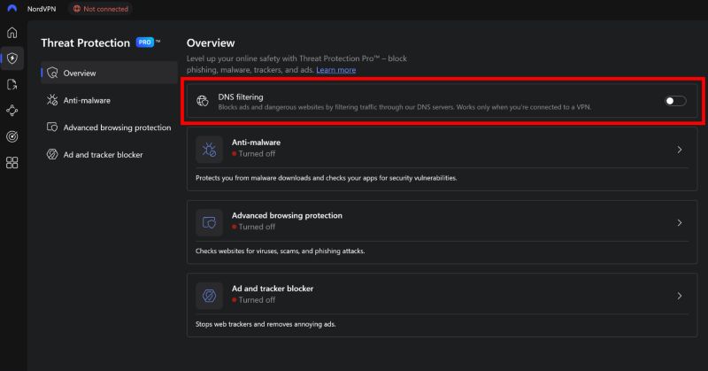Click the Anti-malware icon in the left menu
The image size is (708, 371).
(52, 100)
